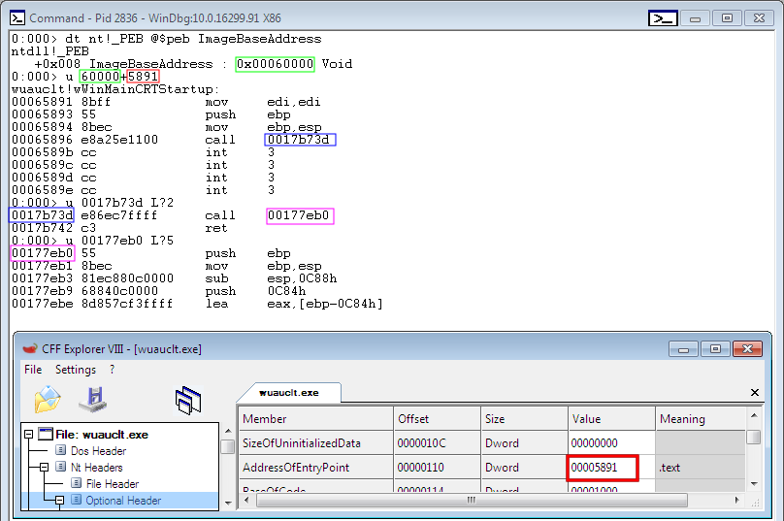Select File Header in the tree
Image resolution: width=784 pixels, height=521 pixels.
(x=113, y=483)
